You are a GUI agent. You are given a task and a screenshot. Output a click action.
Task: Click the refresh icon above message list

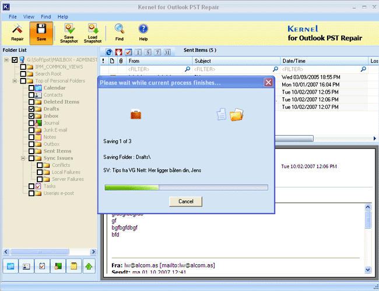109,52
